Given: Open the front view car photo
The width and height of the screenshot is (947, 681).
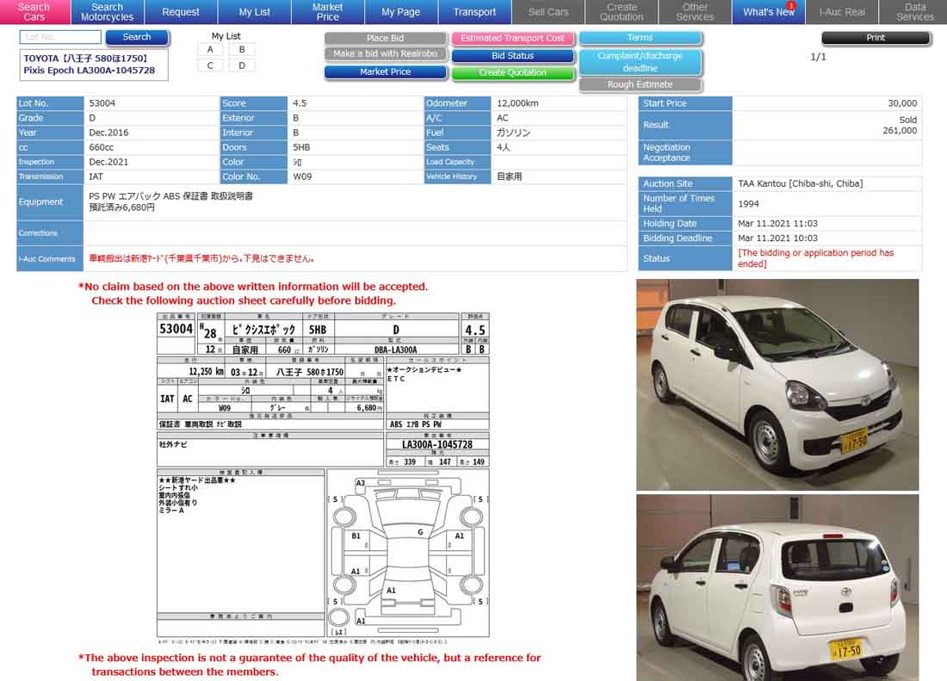Looking at the screenshot, I should tap(777, 385).
